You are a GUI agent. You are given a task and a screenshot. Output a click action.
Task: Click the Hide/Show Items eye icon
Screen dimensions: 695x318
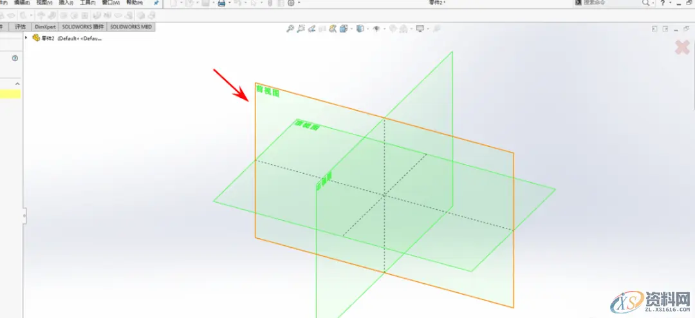376,29
